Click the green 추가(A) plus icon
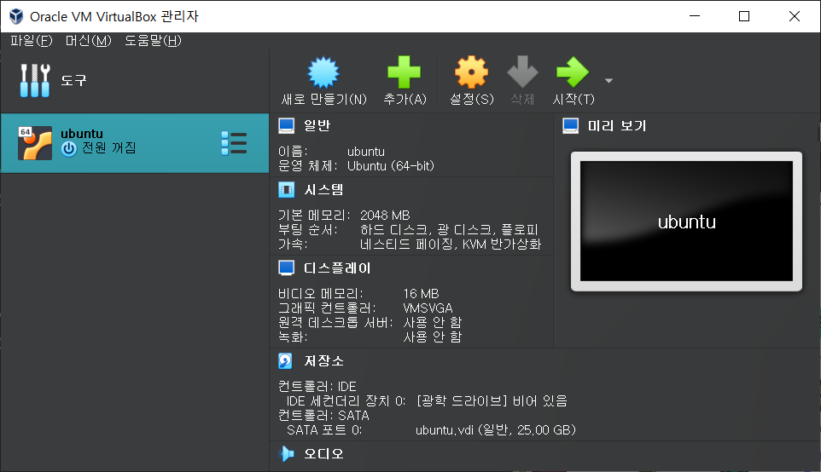Image resolution: width=821 pixels, height=472 pixels. pyautogui.click(x=404, y=72)
